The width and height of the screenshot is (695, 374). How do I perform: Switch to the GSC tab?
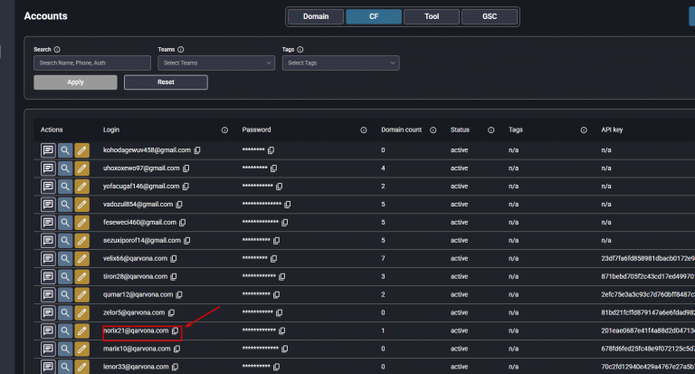coord(490,16)
